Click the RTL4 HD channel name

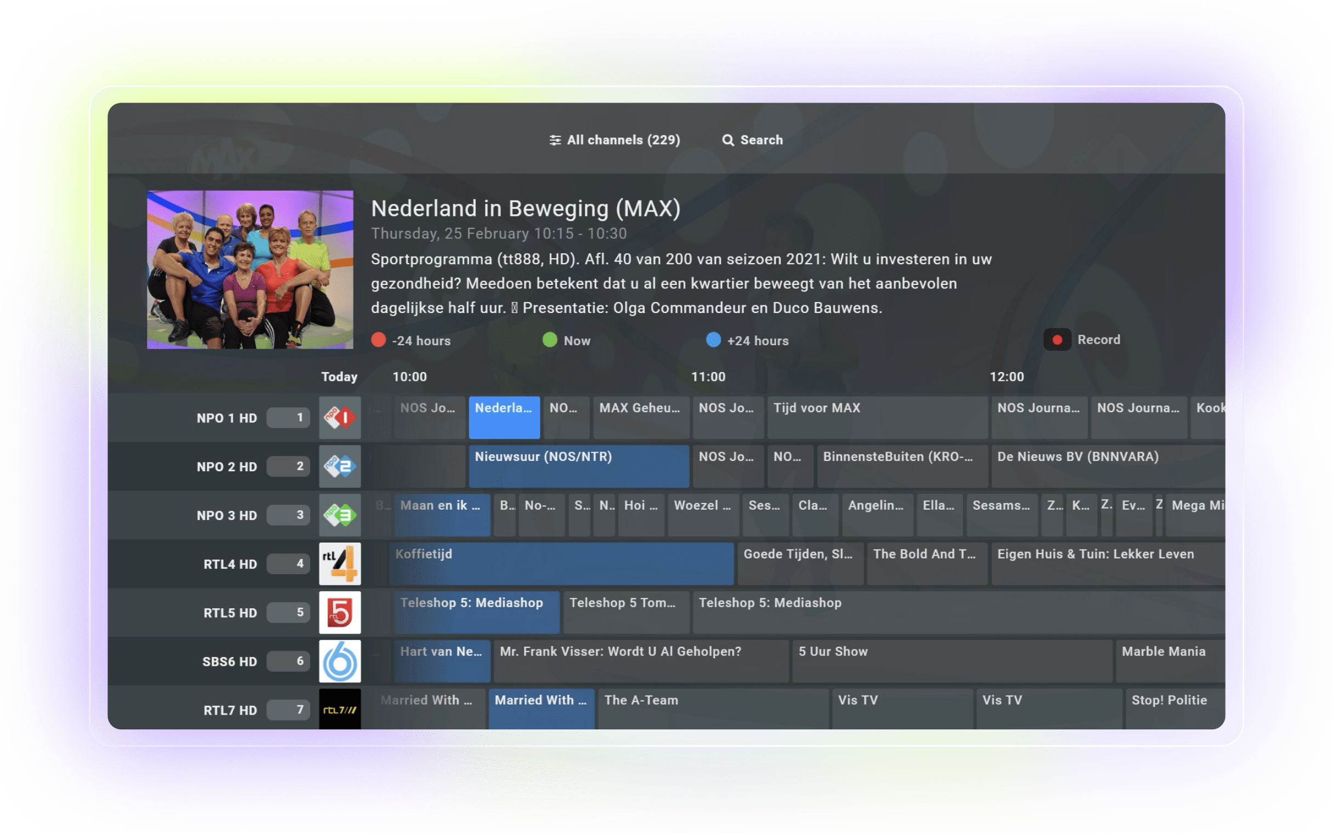point(230,564)
